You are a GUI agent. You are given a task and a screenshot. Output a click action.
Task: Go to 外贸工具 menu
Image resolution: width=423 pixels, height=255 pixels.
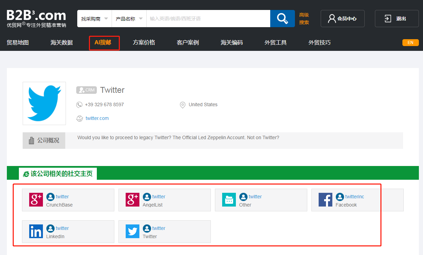pyautogui.click(x=276, y=43)
